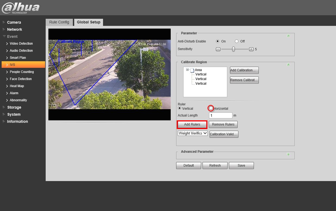Screen dimensions: 336x211
Task: Click the Dahua Technology logo
Action: pyautogui.click(x=20, y=8)
